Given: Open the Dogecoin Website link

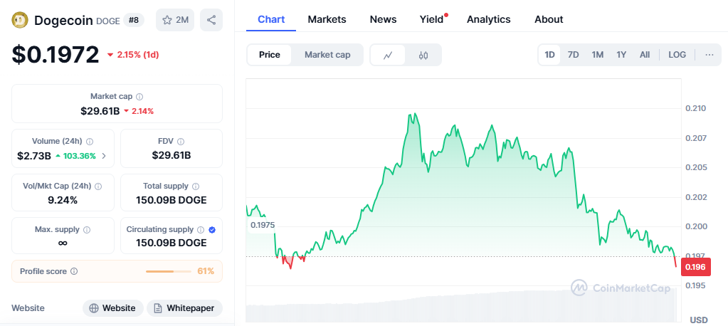Looking at the screenshot, I should pos(111,308).
